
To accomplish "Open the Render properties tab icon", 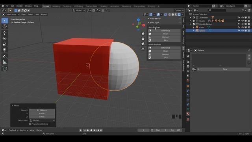I will click(188, 62).
